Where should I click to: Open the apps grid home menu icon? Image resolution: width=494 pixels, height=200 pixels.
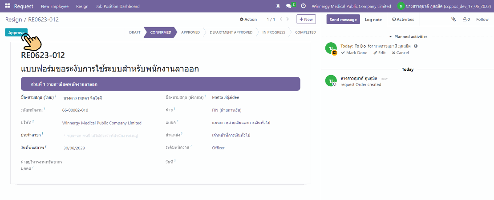pyautogui.click(x=8, y=6)
